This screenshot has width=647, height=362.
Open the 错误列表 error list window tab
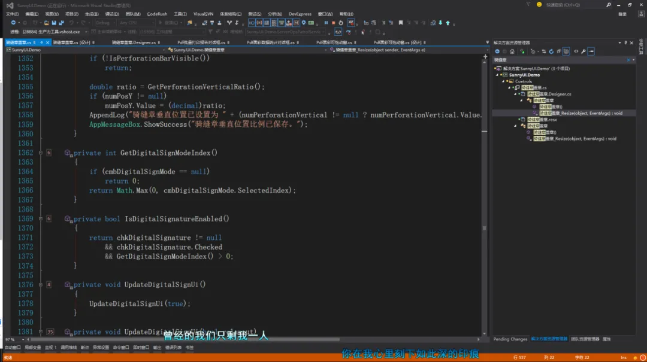coord(173,348)
